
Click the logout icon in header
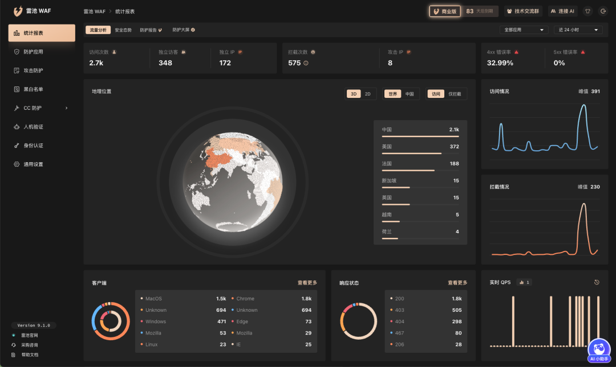603,11
